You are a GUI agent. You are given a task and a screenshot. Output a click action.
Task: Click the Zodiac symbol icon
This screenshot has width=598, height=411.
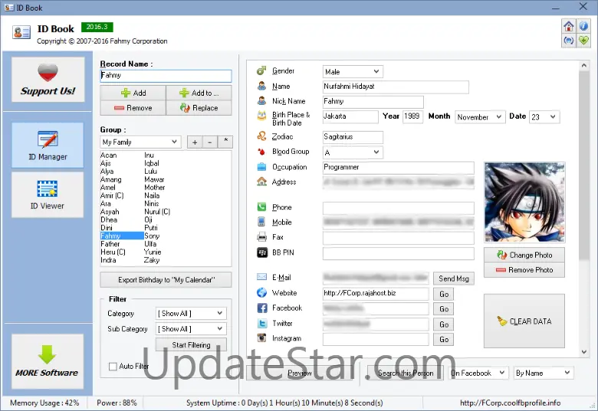point(261,136)
